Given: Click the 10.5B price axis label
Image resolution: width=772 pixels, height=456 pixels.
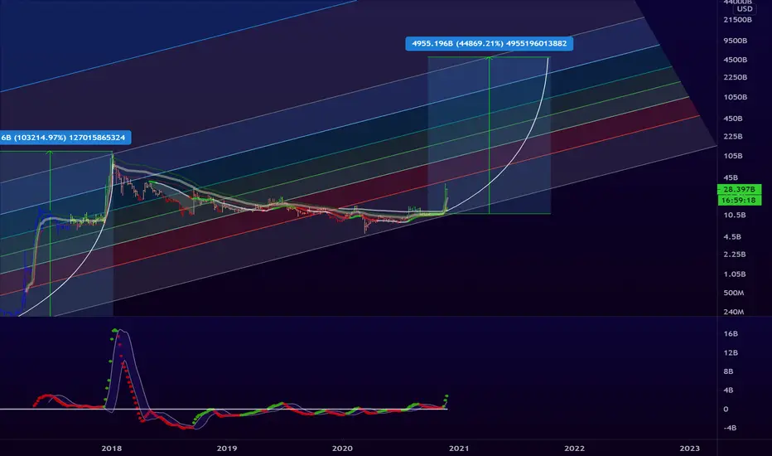Looking at the screenshot, I should tap(734, 215).
